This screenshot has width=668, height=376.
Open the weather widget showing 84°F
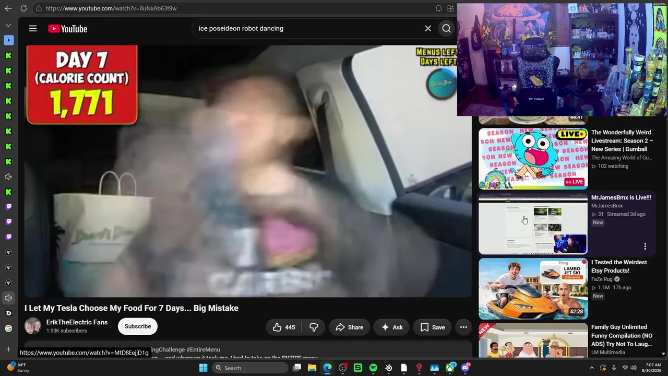point(17,368)
